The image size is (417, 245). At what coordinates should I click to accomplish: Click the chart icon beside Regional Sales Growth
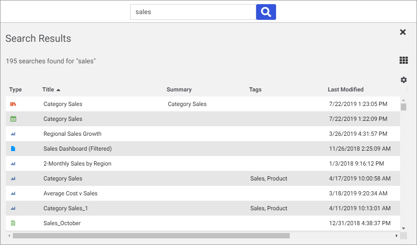(x=13, y=134)
